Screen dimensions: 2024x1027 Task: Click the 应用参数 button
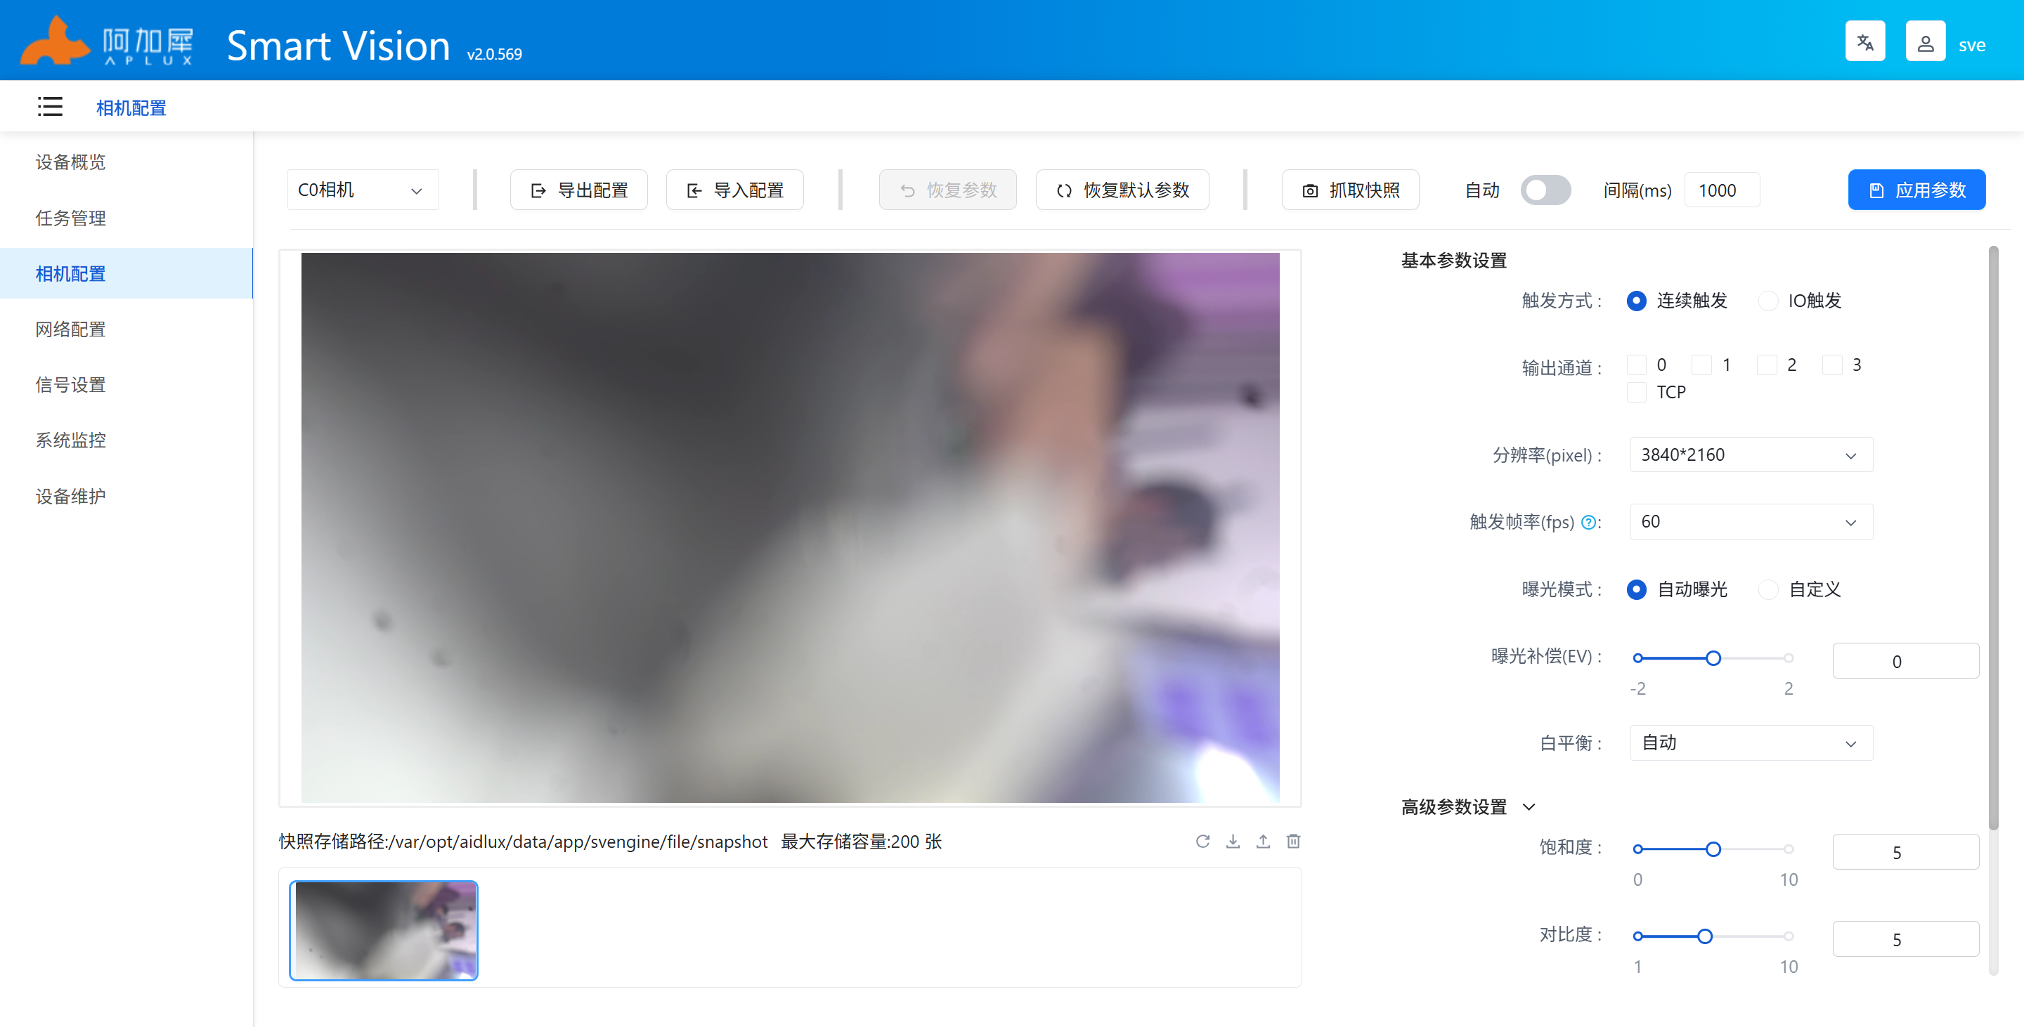click(1916, 190)
